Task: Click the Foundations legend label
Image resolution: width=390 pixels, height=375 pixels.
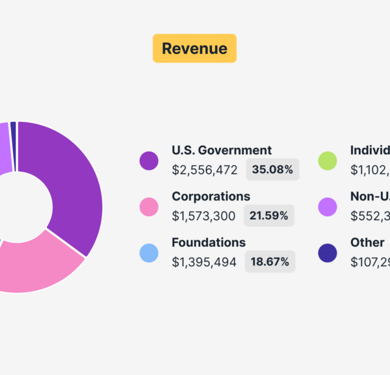Action: pos(209,242)
